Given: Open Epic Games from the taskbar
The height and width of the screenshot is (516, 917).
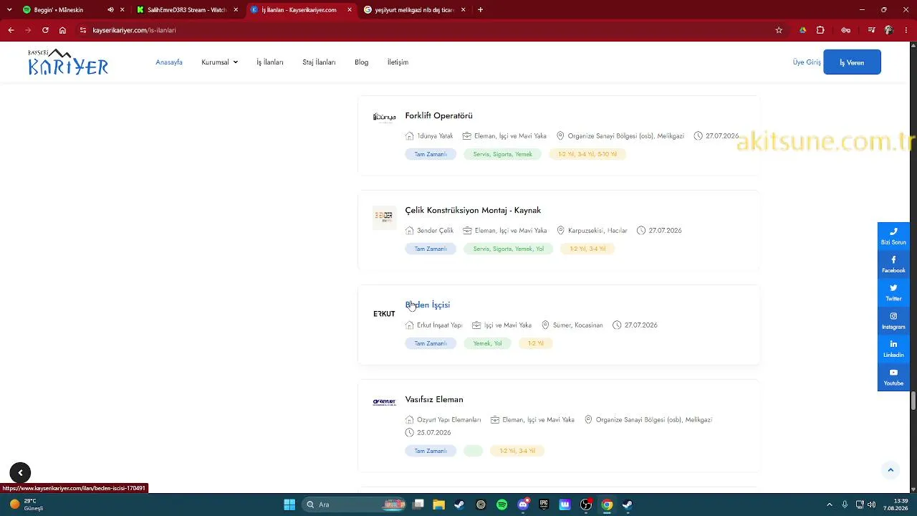Looking at the screenshot, I should pos(544,505).
